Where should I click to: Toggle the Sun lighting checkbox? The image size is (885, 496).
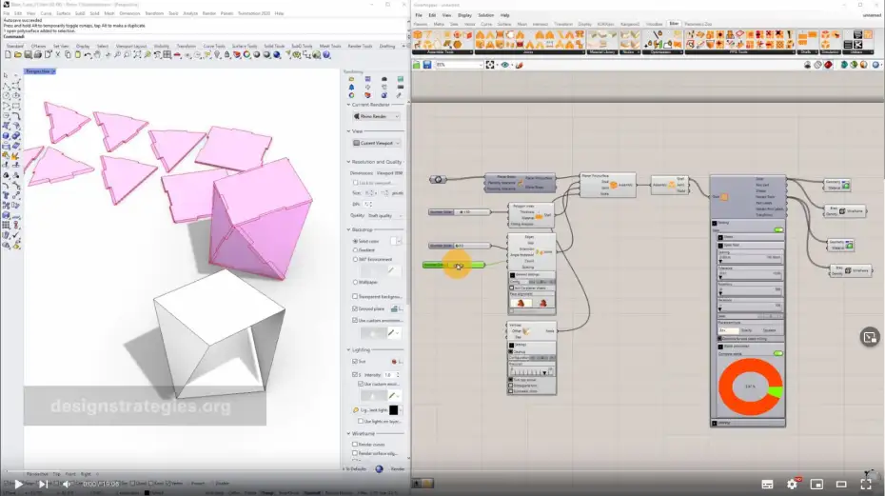click(x=355, y=362)
